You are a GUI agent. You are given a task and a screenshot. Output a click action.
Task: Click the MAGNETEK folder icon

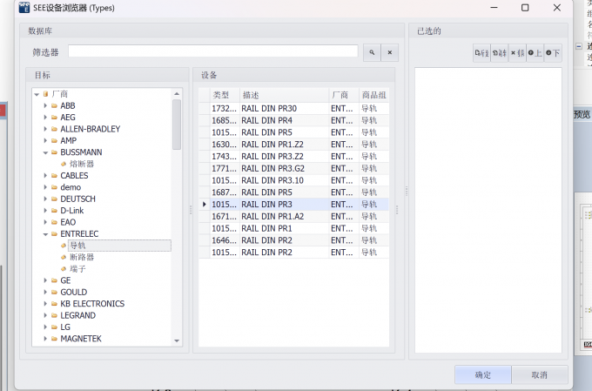(54, 339)
